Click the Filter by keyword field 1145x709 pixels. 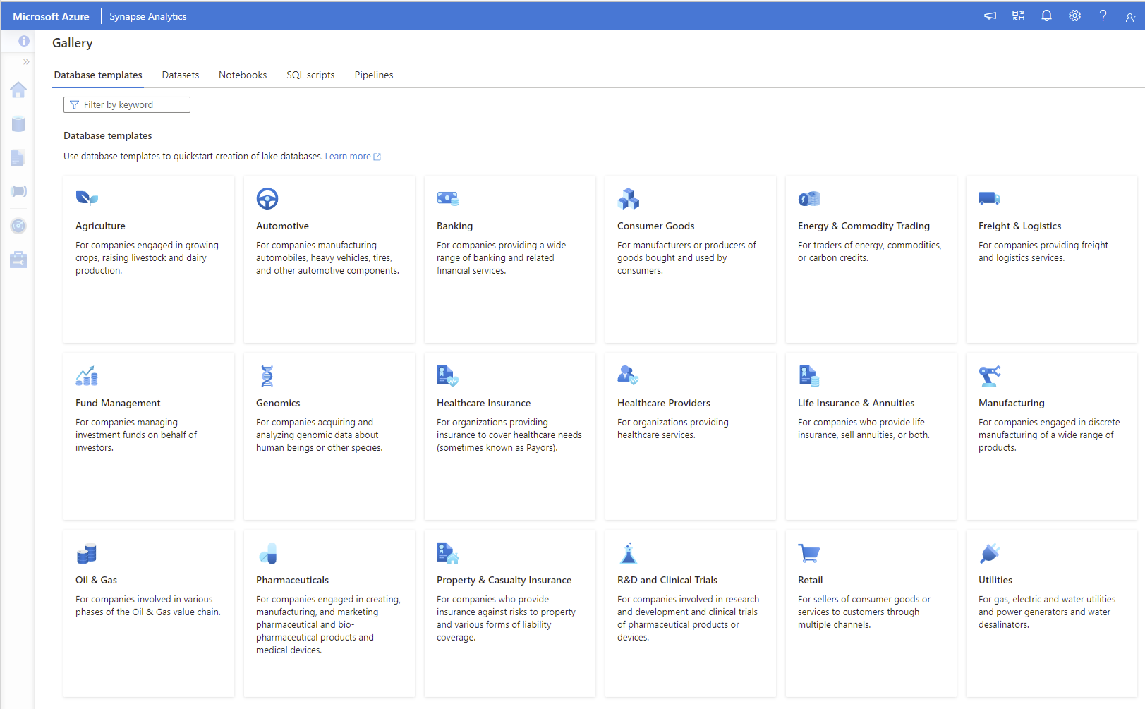(x=127, y=104)
